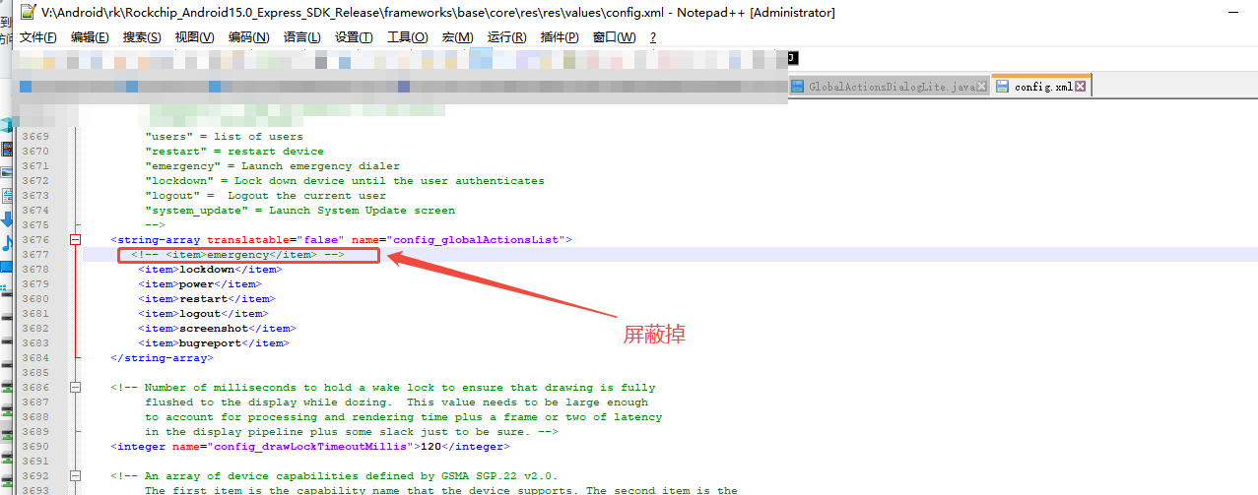Click the commented-out emergency item line
The image size is (1258, 495).
coord(238,255)
